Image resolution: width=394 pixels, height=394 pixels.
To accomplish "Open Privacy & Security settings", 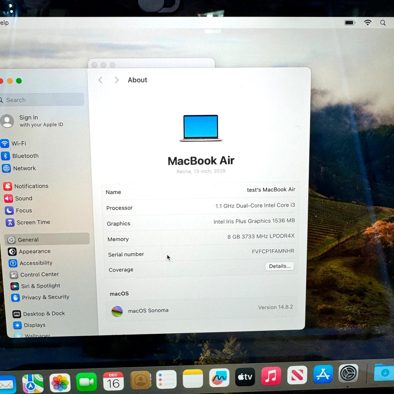I will pos(45,297).
